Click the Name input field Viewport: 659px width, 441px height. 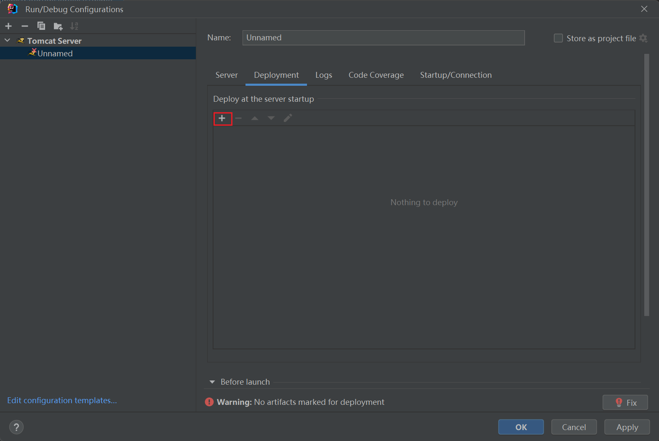pos(383,38)
